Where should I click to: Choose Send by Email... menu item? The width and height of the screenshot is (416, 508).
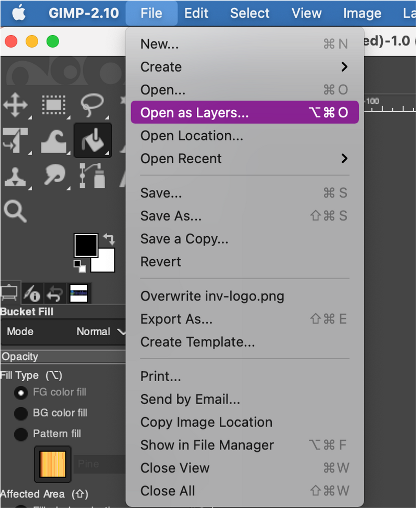coord(245,399)
